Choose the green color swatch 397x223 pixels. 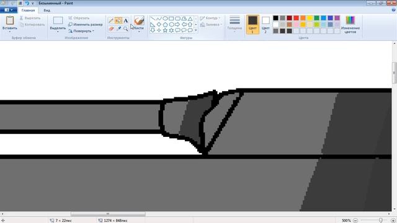tap(317, 18)
